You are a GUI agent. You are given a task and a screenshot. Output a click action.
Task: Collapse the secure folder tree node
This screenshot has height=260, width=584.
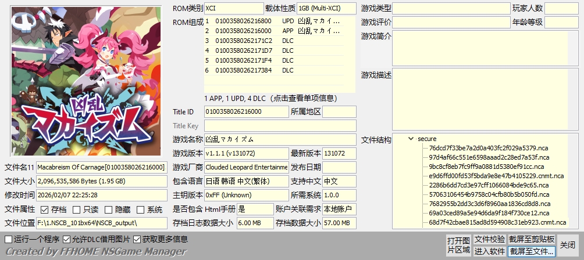(411, 139)
